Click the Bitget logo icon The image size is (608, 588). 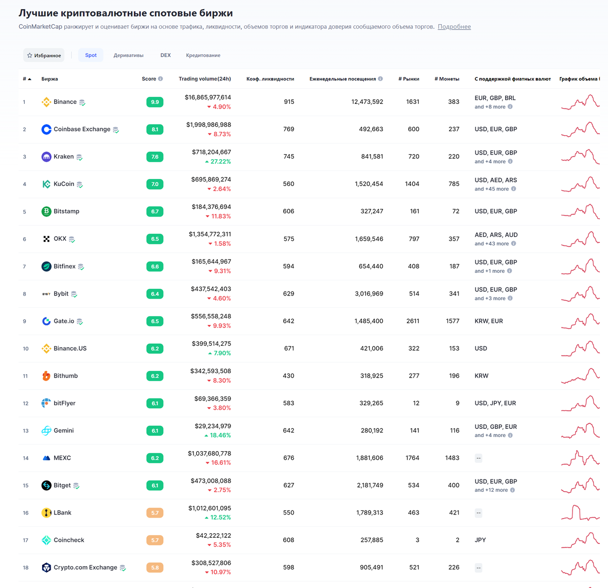coord(46,485)
